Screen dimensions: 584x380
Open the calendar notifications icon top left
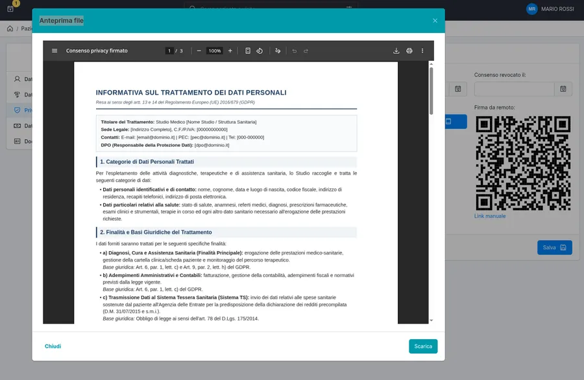click(x=10, y=8)
